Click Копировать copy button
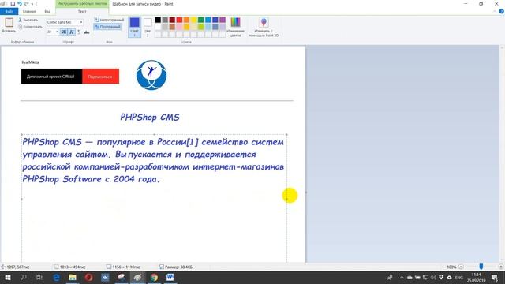The width and height of the screenshot is (505, 284). tap(30, 27)
